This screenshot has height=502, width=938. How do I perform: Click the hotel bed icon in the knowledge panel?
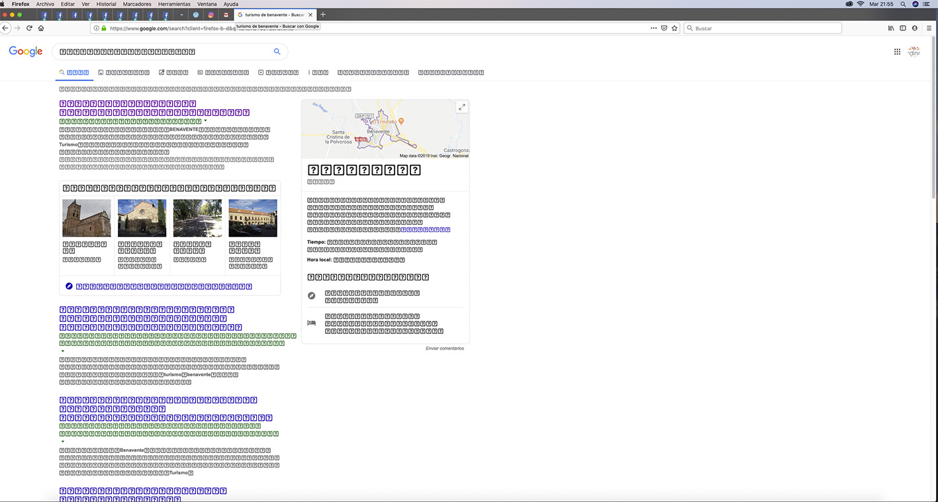tap(311, 323)
